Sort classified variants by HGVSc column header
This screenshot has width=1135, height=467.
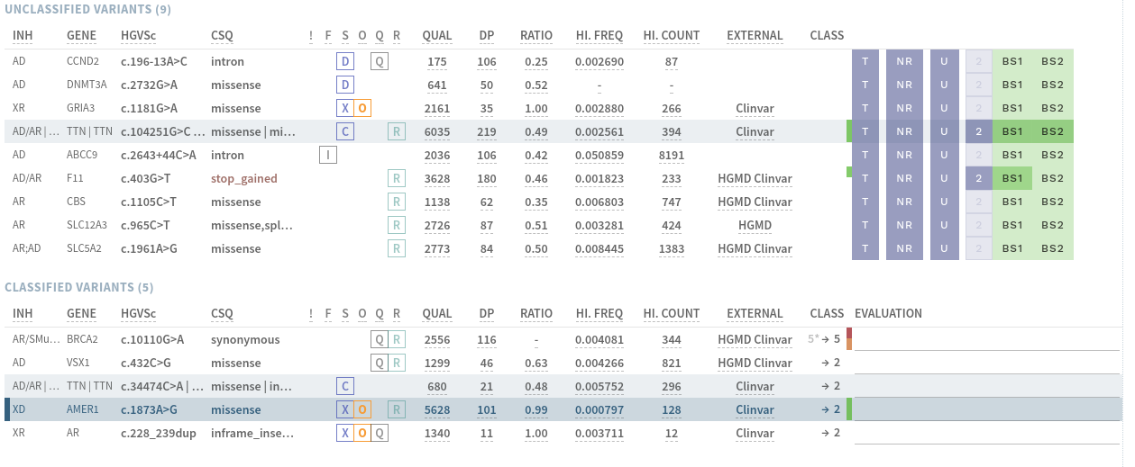coord(139,314)
